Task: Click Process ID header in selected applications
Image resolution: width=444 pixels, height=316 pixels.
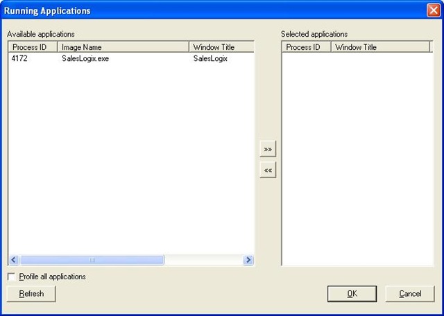Action: tap(306, 47)
